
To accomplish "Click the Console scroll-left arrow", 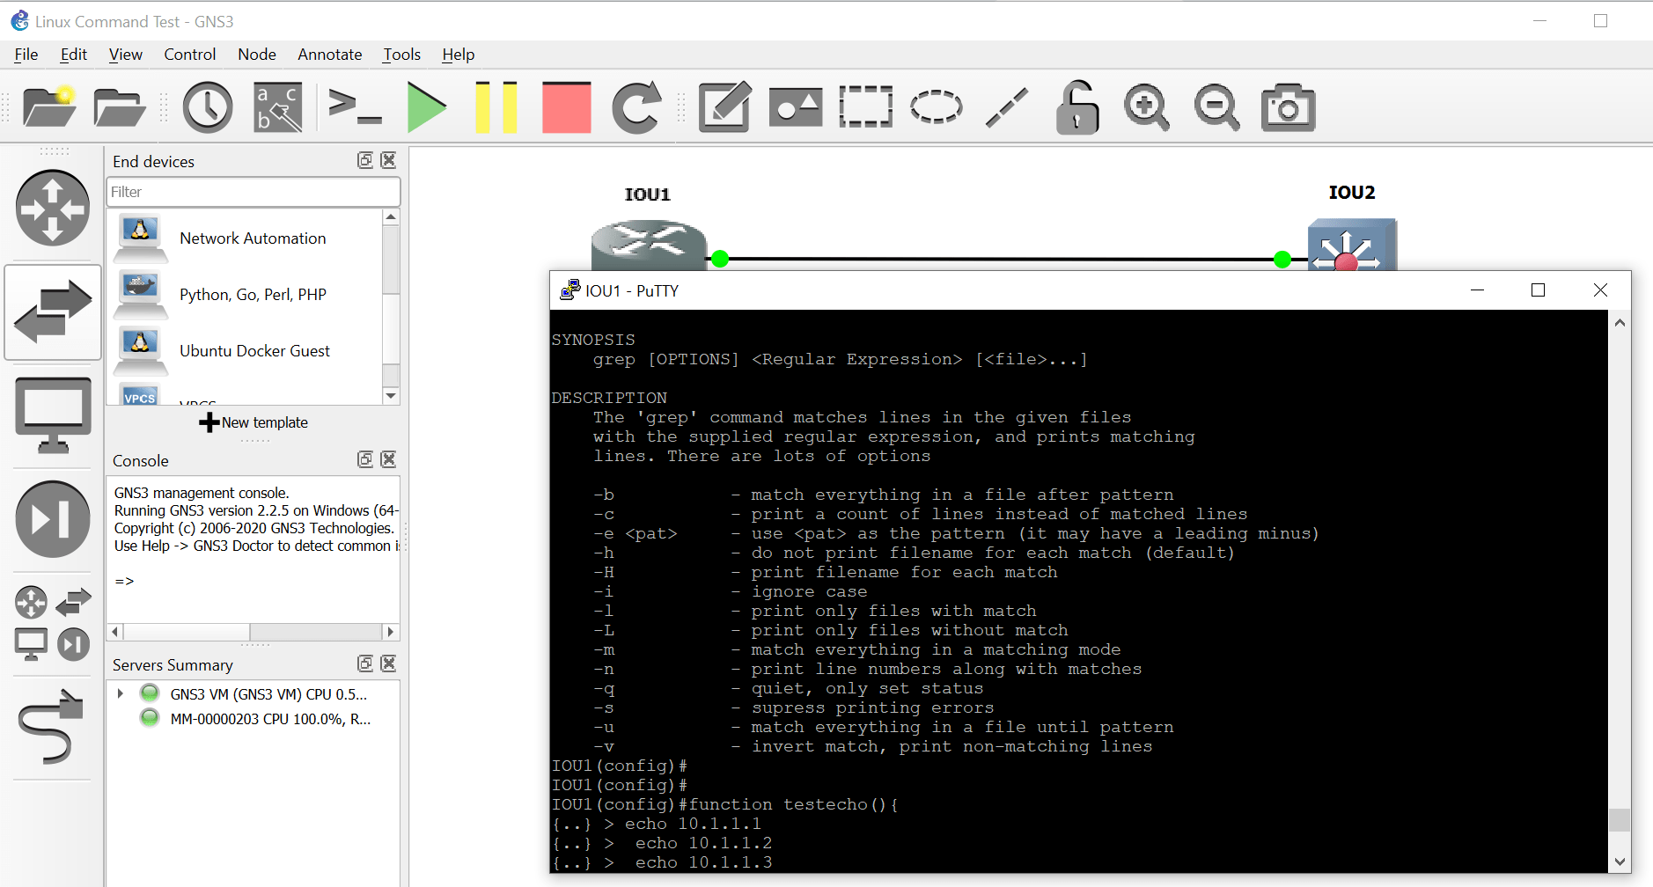I will pyautogui.click(x=115, y=632).
